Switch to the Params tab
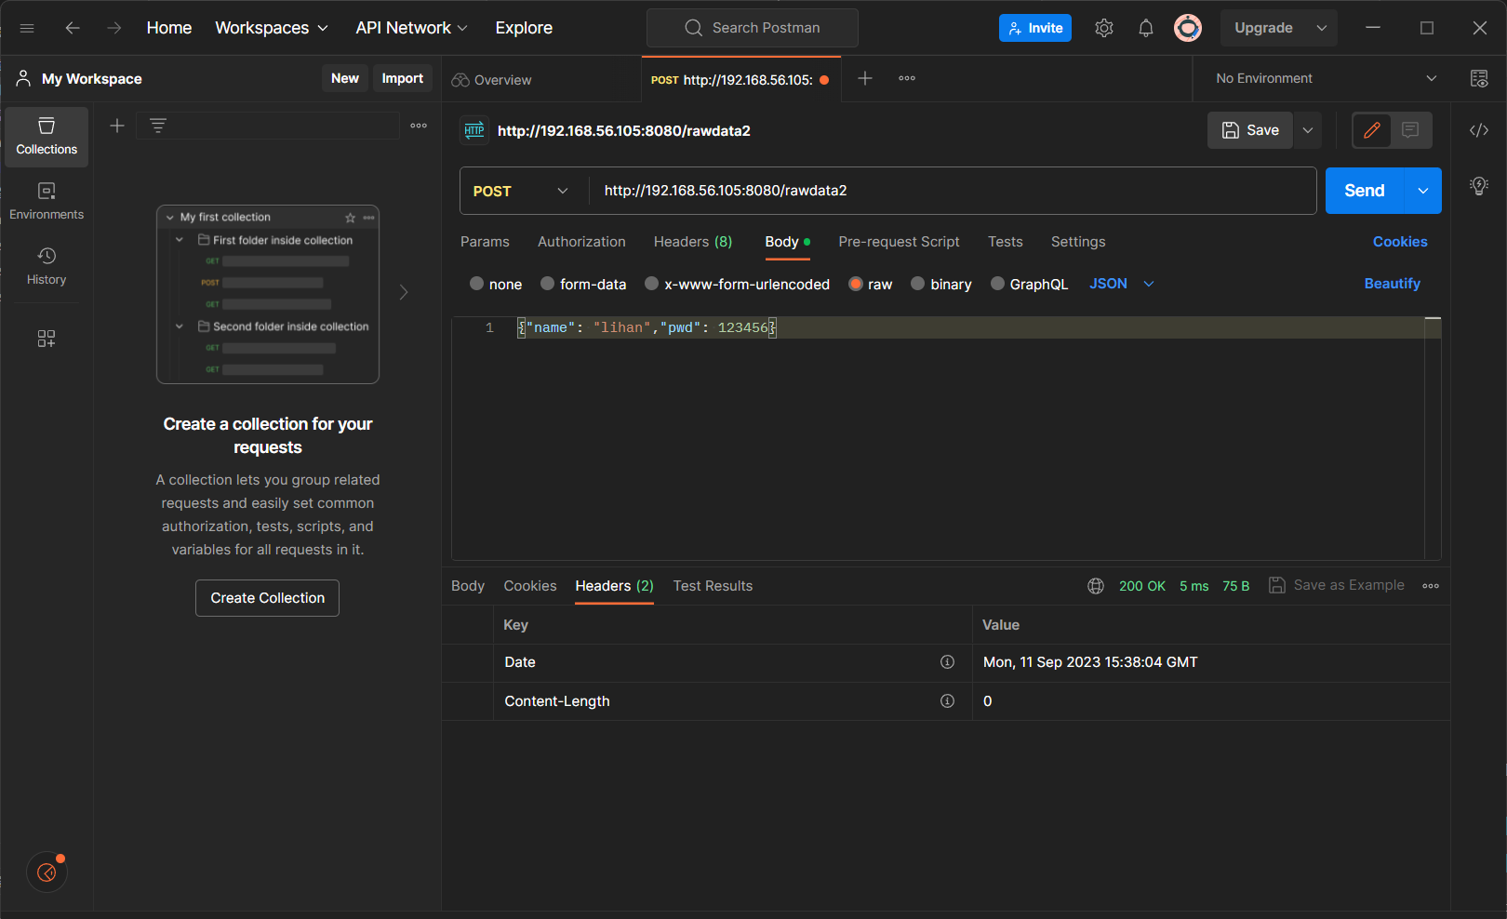 485,242
